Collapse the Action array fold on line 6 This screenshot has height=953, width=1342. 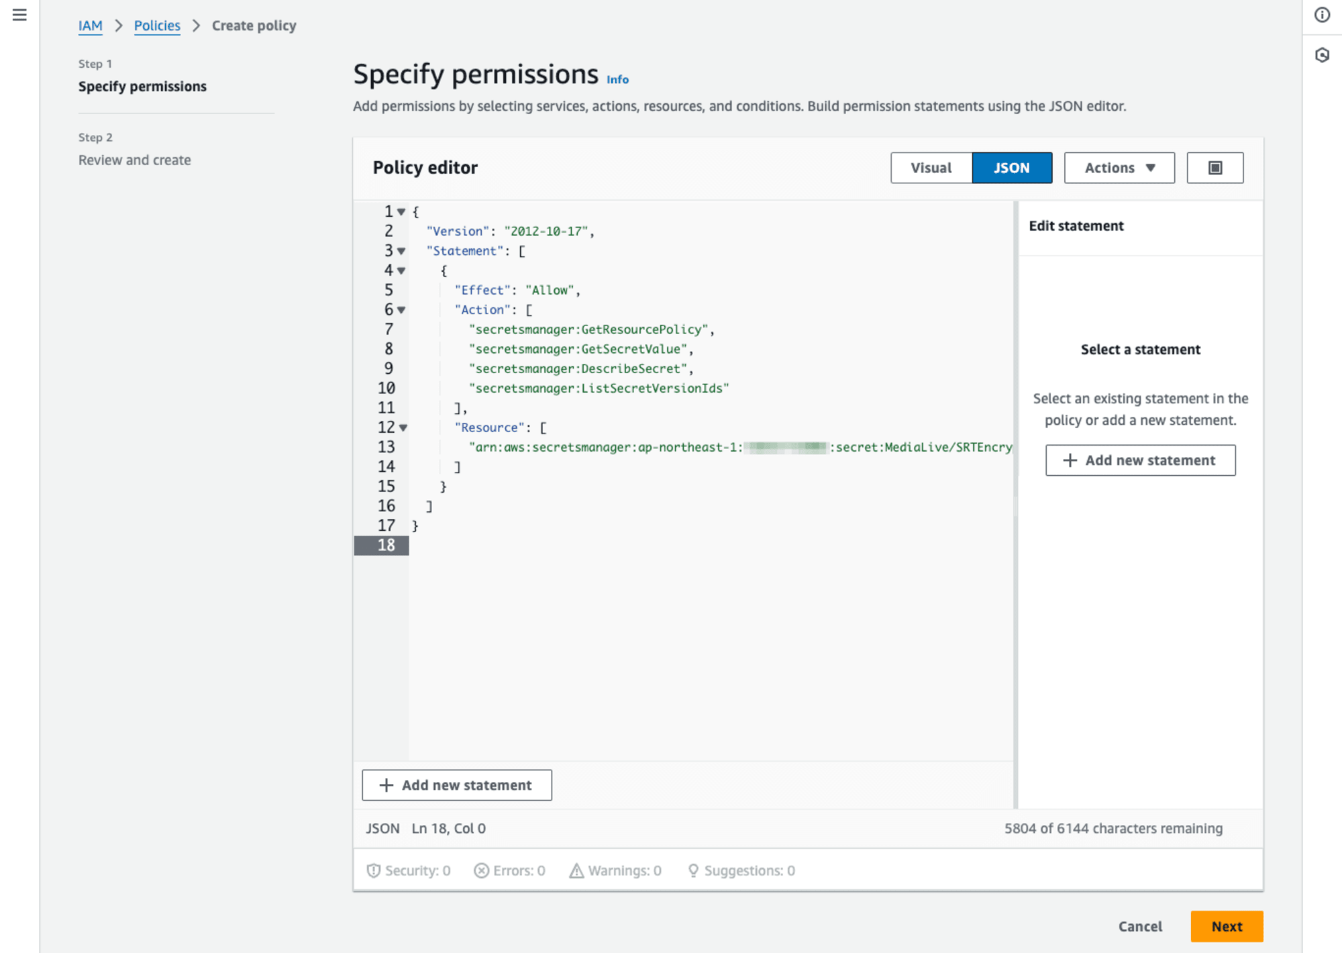[x=401, y=310]
